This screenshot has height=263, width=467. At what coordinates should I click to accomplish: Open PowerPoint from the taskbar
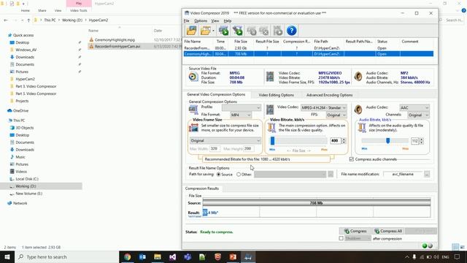pyautogui.click(x=233, y=256)
